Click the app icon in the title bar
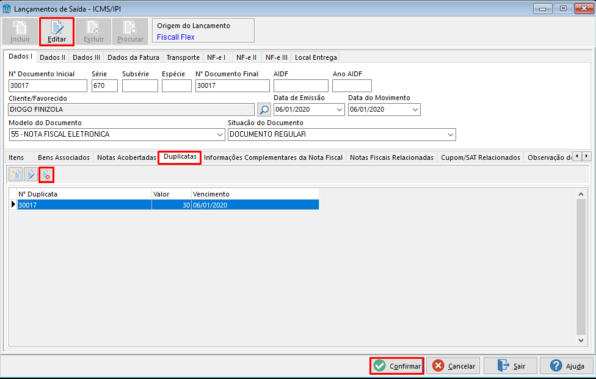Image resolution: width=596 pixels, height=379 pixels. (x=7, y=9)
